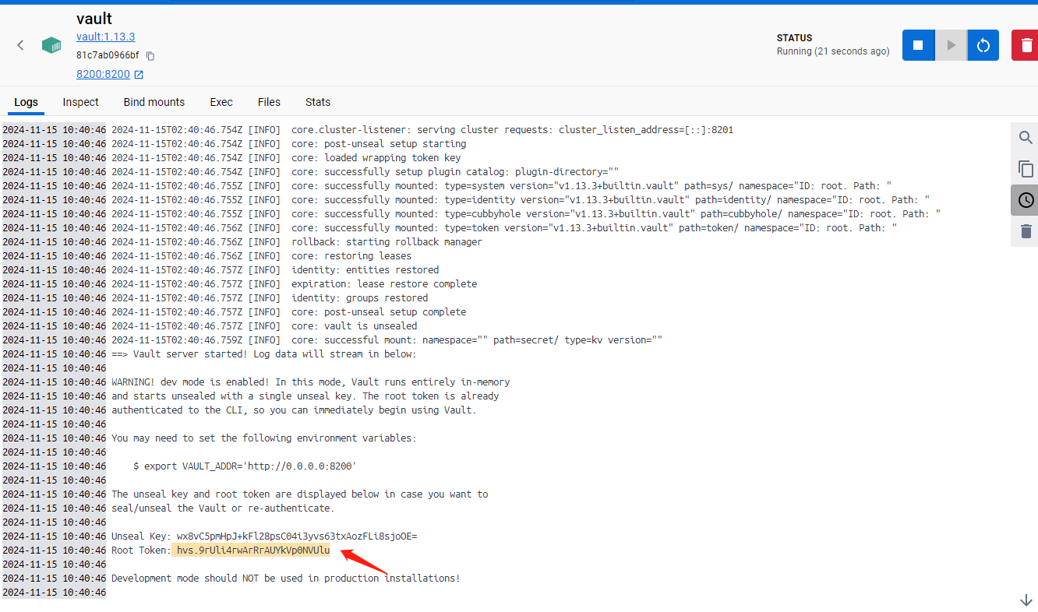Click the 'vault' container name heading
The width and height of the screenshot is (1038, 612).
(94, 19)
